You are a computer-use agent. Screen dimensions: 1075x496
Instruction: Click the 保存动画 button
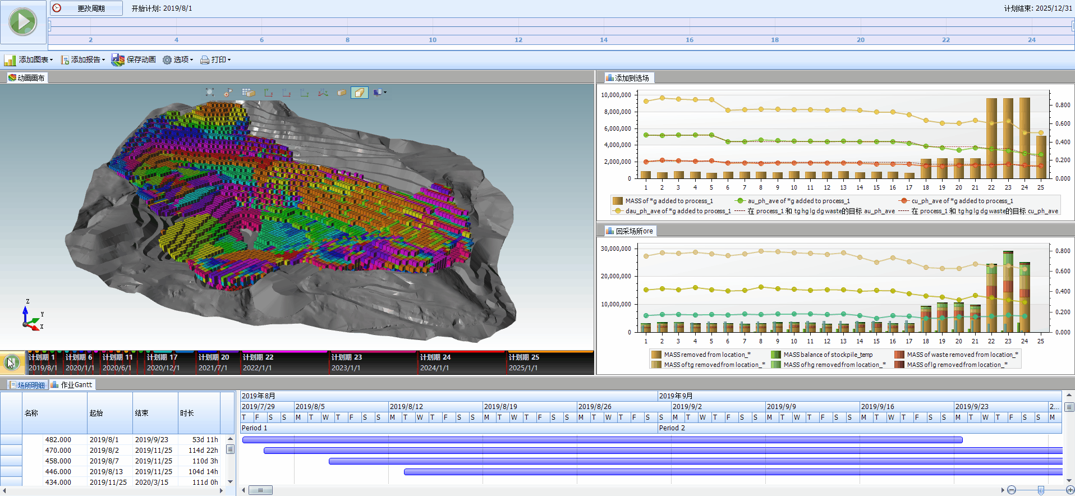pos(134,60)
